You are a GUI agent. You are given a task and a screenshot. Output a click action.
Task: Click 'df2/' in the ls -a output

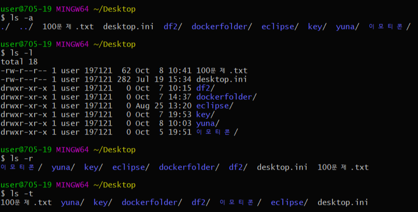pyautogui.click(x=173, y=26)
